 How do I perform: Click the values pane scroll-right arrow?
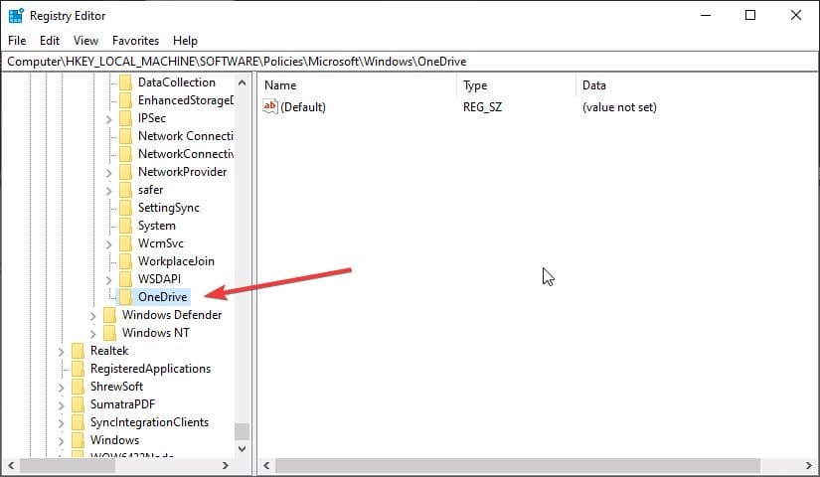808,465
